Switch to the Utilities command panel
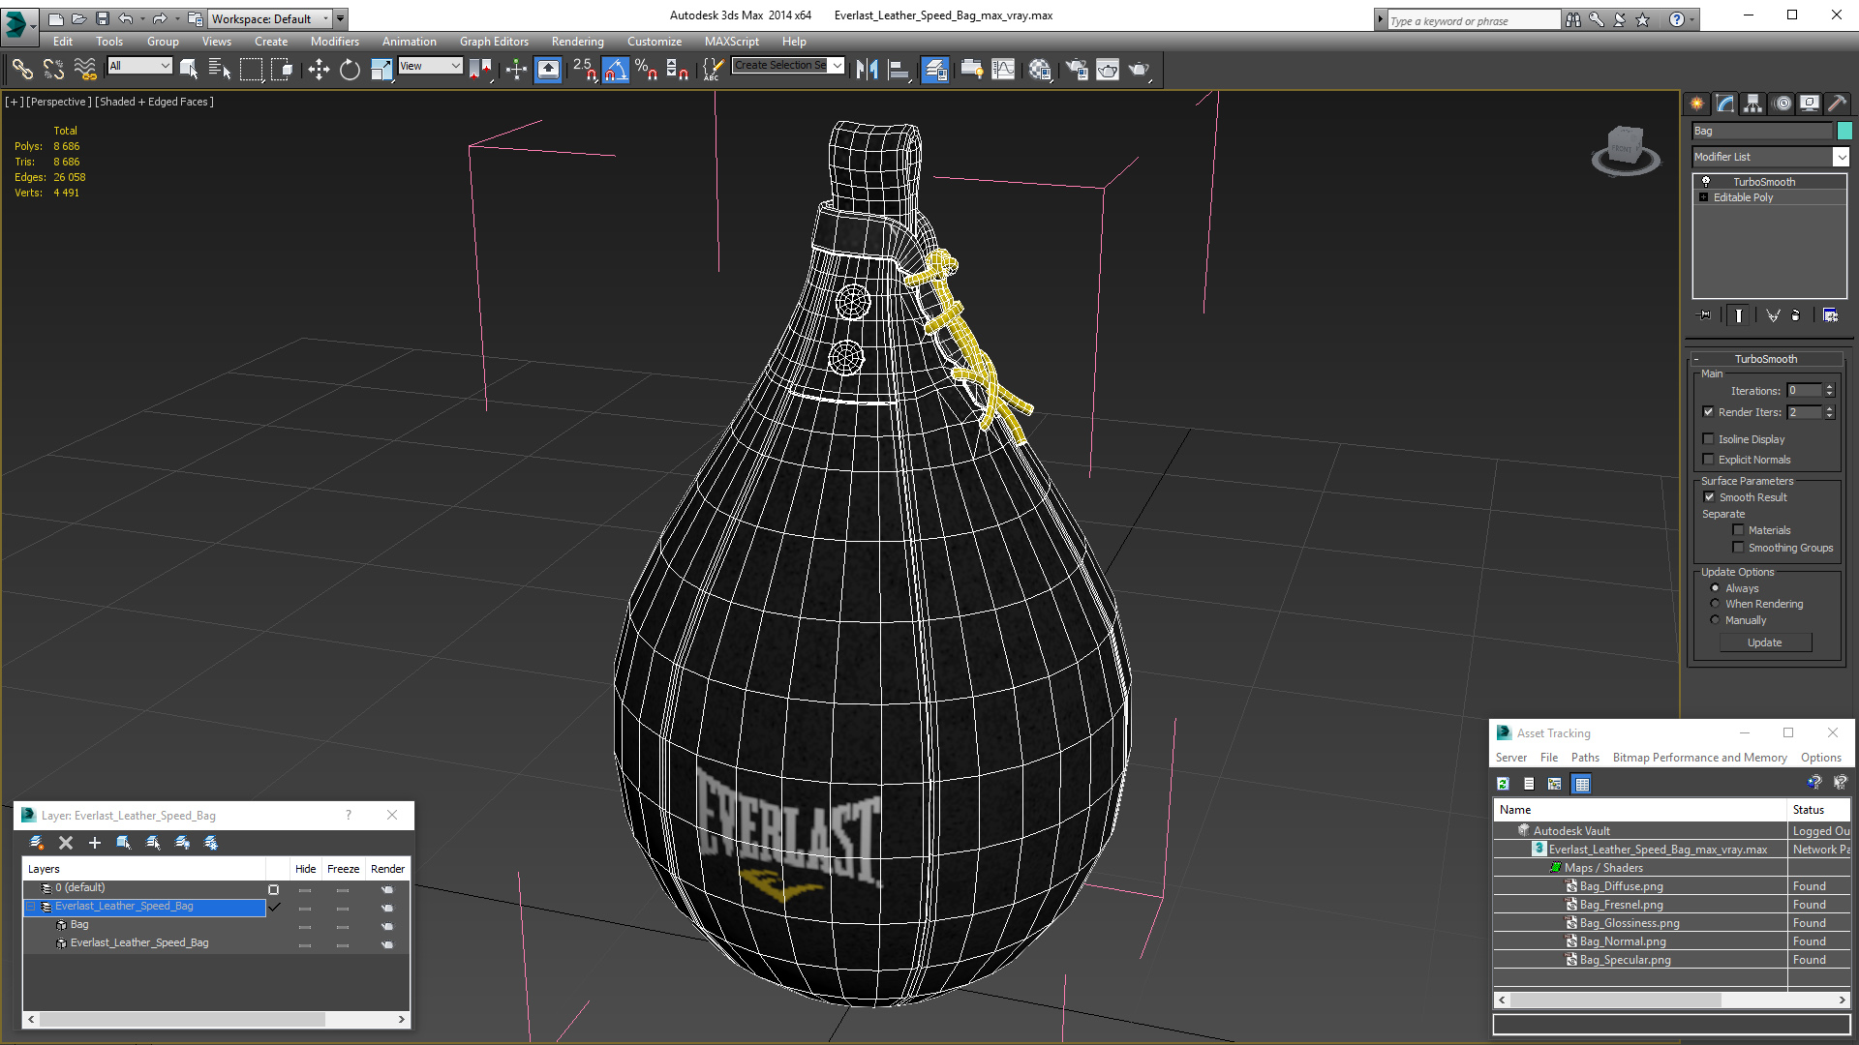 click(x=1837, y=103)
